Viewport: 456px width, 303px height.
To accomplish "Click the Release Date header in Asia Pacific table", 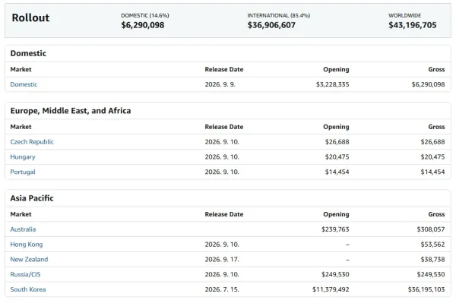I will point(224,214).
